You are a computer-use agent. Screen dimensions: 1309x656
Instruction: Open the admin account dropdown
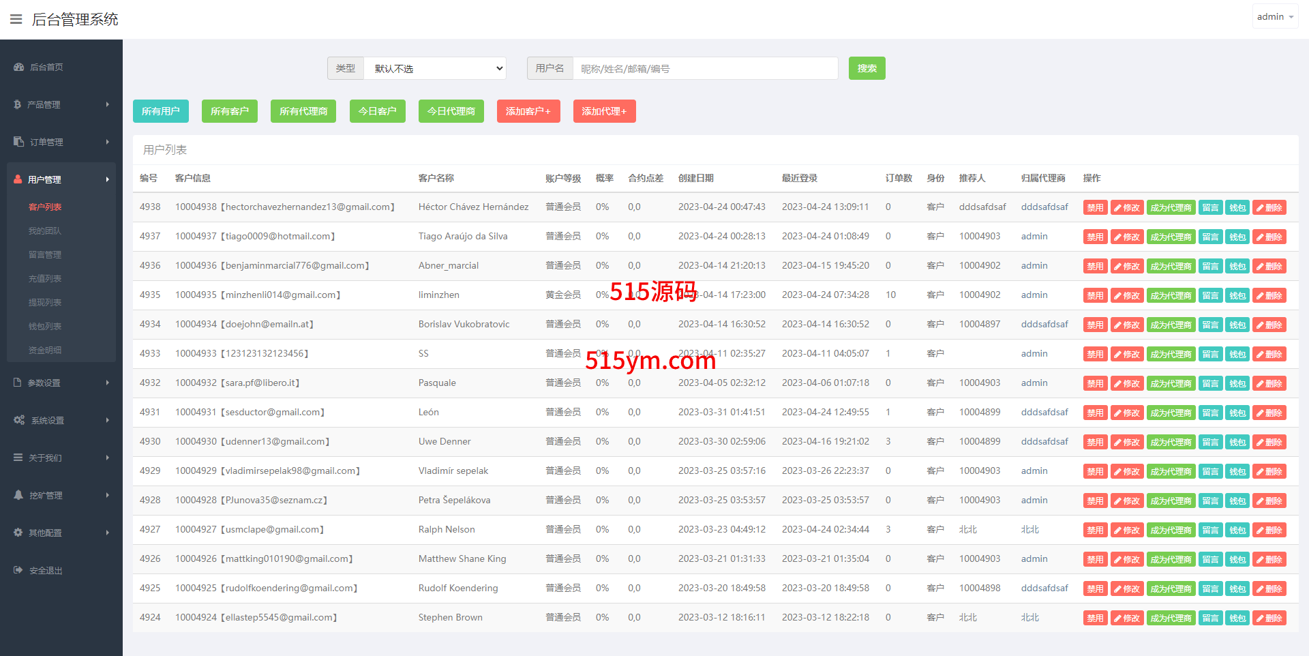[1274, 16]
